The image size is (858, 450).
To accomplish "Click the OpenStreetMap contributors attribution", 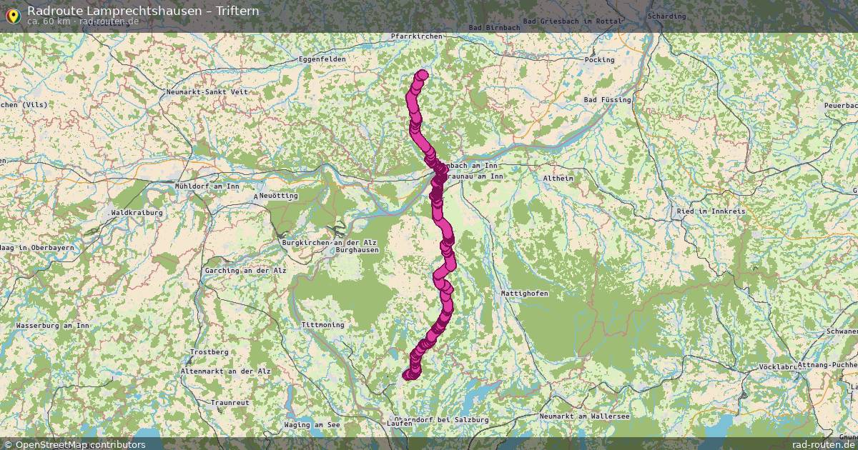I will click(x=74, y=444).
